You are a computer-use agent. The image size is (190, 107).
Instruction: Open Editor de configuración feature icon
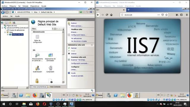coord(37,39)
